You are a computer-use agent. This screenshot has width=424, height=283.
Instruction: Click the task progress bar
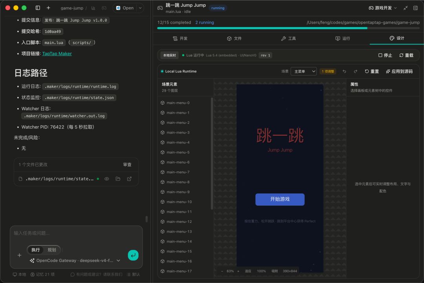[x=288, y=28]
